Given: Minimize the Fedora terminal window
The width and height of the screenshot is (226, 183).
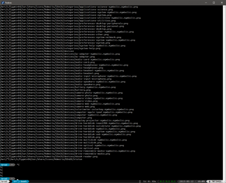Looking at the screenshot, I should 206,3.
